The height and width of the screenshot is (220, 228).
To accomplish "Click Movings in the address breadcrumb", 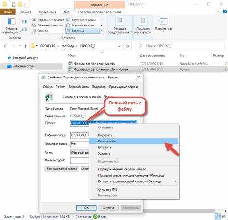I will [x=68, y=46].
